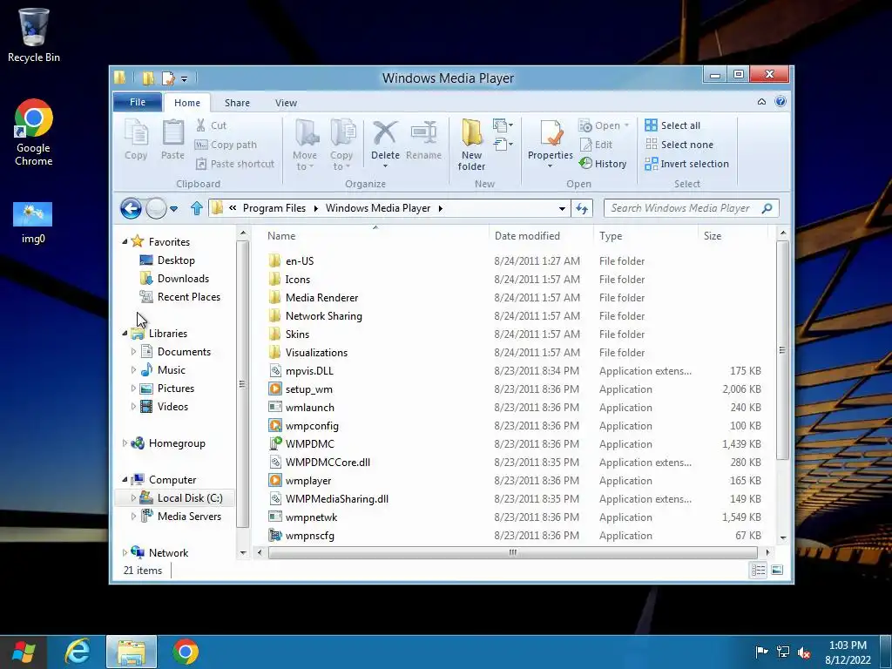Click Select none in ribbon
The width and height of the screenshot is (892, 669).
pos(679,145)
